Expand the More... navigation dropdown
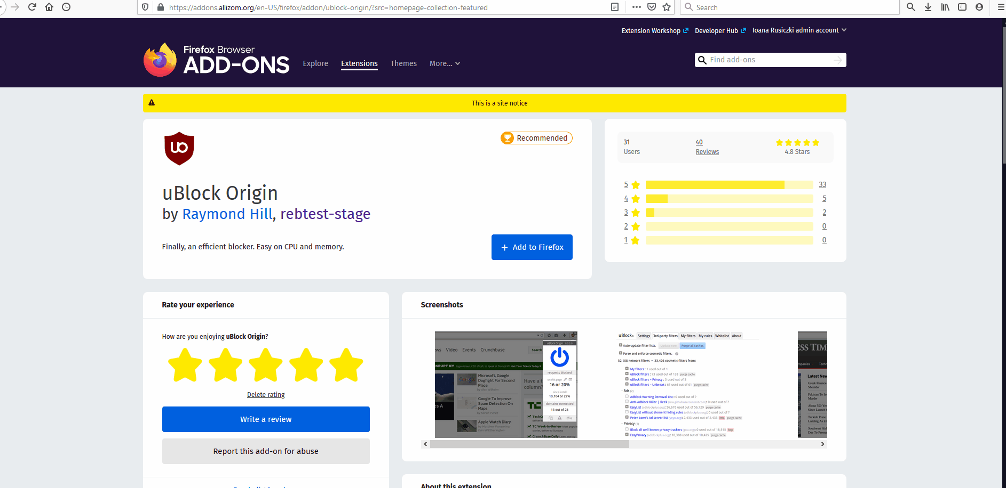Viewport: 1006px width, 488px height. (x=445, y=63)
